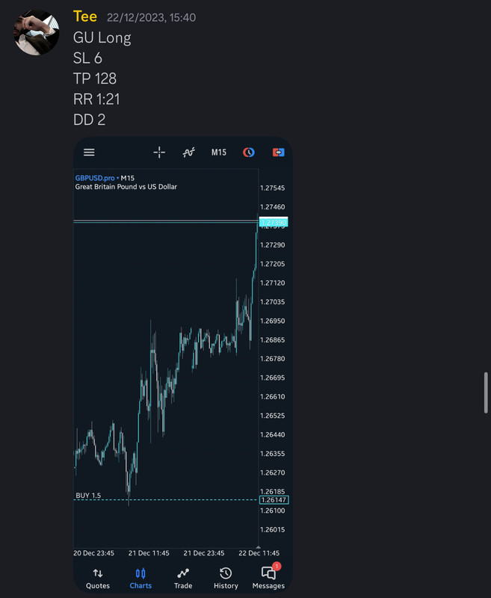Click the 1.26440 price axis label

[x=272, y=435]
